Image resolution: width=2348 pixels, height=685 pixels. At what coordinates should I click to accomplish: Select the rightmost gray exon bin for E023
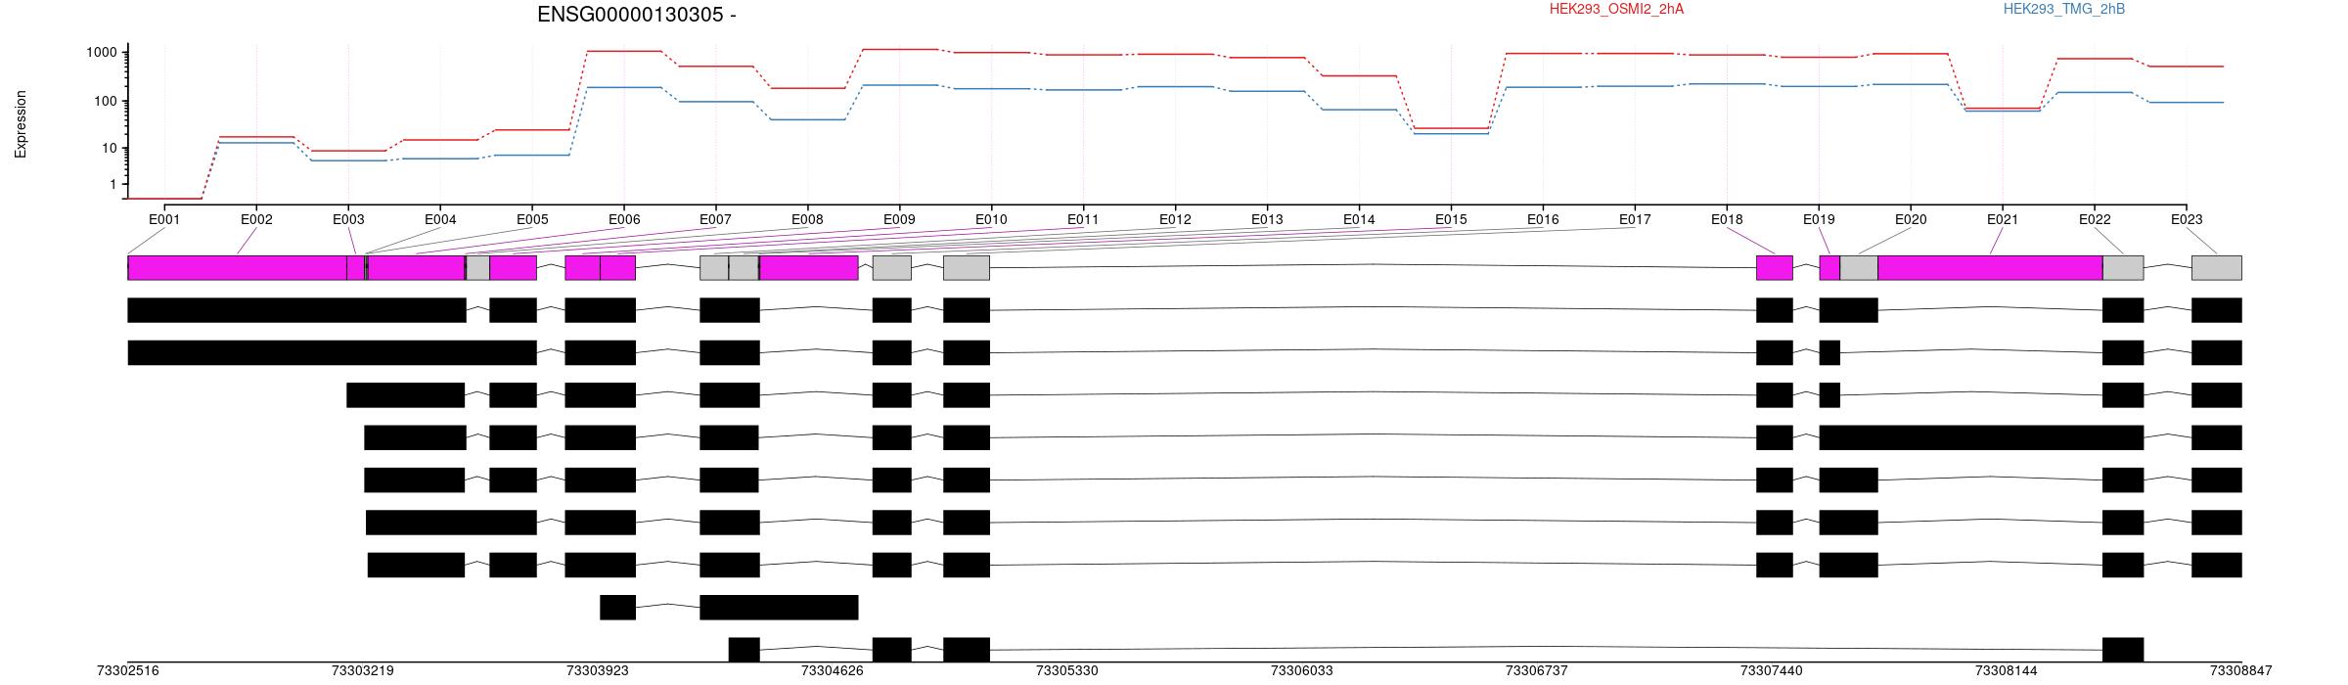[x=2217, y=268]
